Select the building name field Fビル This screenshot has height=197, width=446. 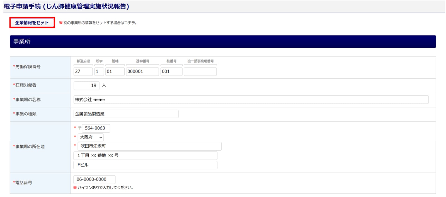pyautogui.click(x=145, y=165)
